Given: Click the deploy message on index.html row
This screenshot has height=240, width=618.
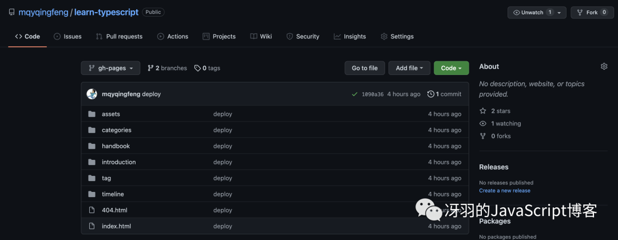Looking at the screenshot, I should (x=223, y=226).
